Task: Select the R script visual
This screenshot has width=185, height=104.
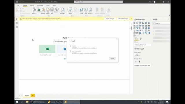Action: 143,33
